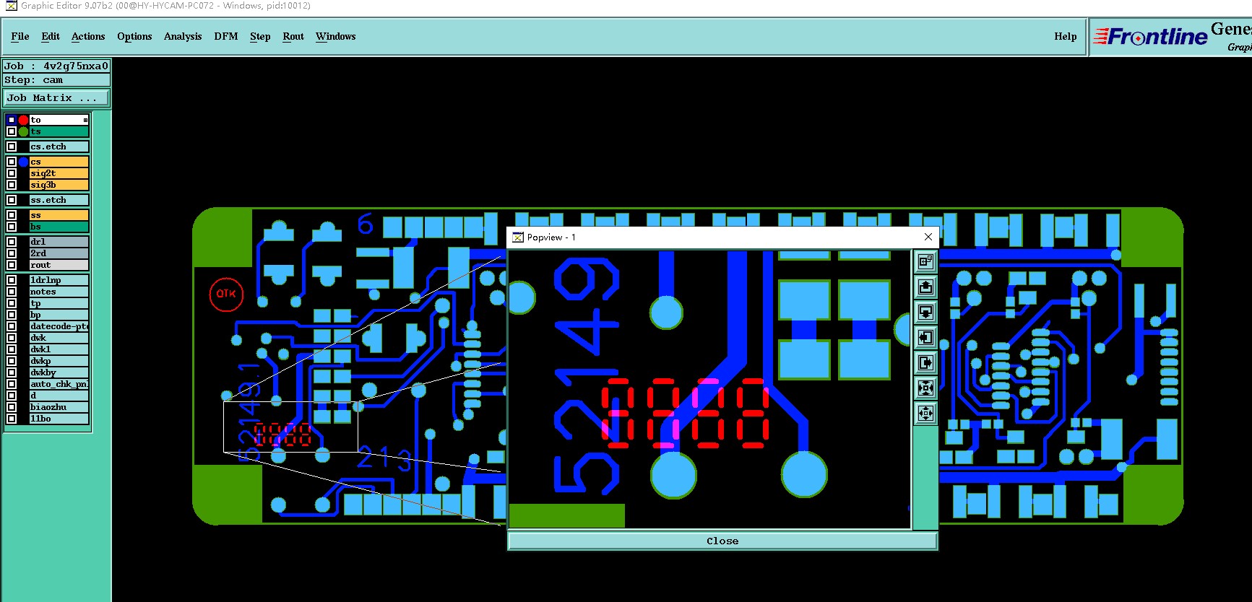The height and width of the screenshot is (602, 1252).
Task: Open the File menu
Action: click(20, 36)
